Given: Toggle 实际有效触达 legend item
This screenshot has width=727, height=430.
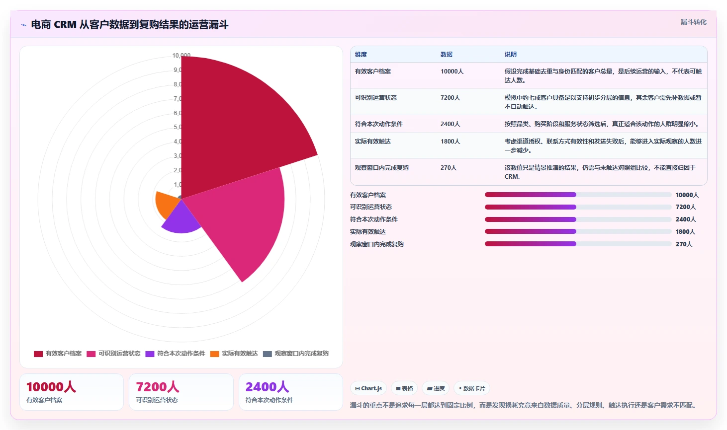Looking at the screenshot, I should [x=234, y=354].
